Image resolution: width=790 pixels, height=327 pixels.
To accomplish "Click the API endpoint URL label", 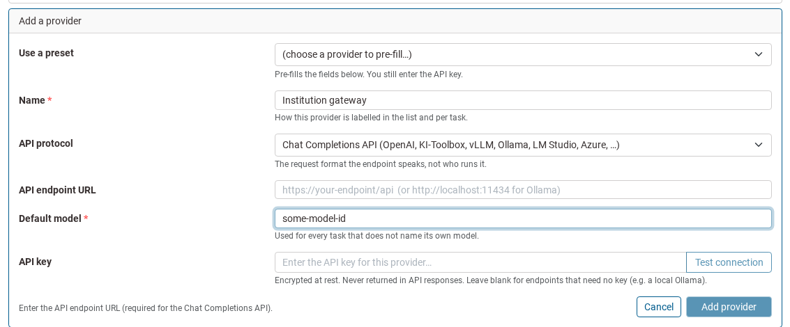I will 57,190.
